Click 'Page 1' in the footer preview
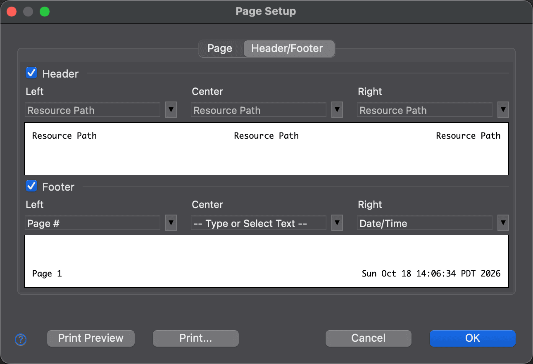This screenshot has height=364, width=533. (47, 274)
